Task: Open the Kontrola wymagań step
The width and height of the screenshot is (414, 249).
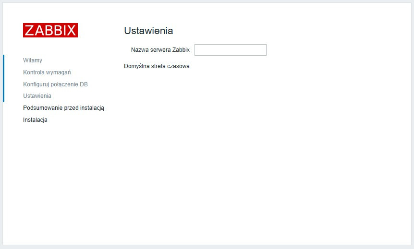Action: [47, 72]
